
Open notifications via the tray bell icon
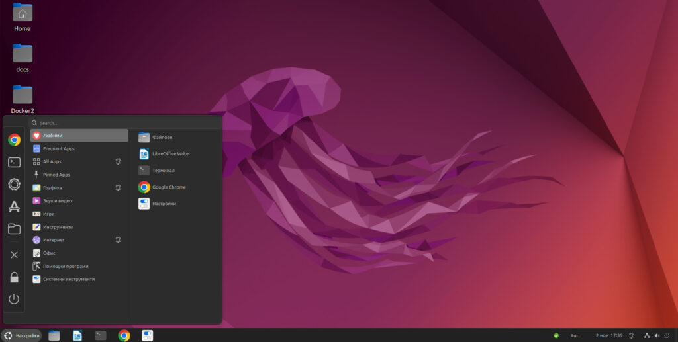[x=631, y=335]
